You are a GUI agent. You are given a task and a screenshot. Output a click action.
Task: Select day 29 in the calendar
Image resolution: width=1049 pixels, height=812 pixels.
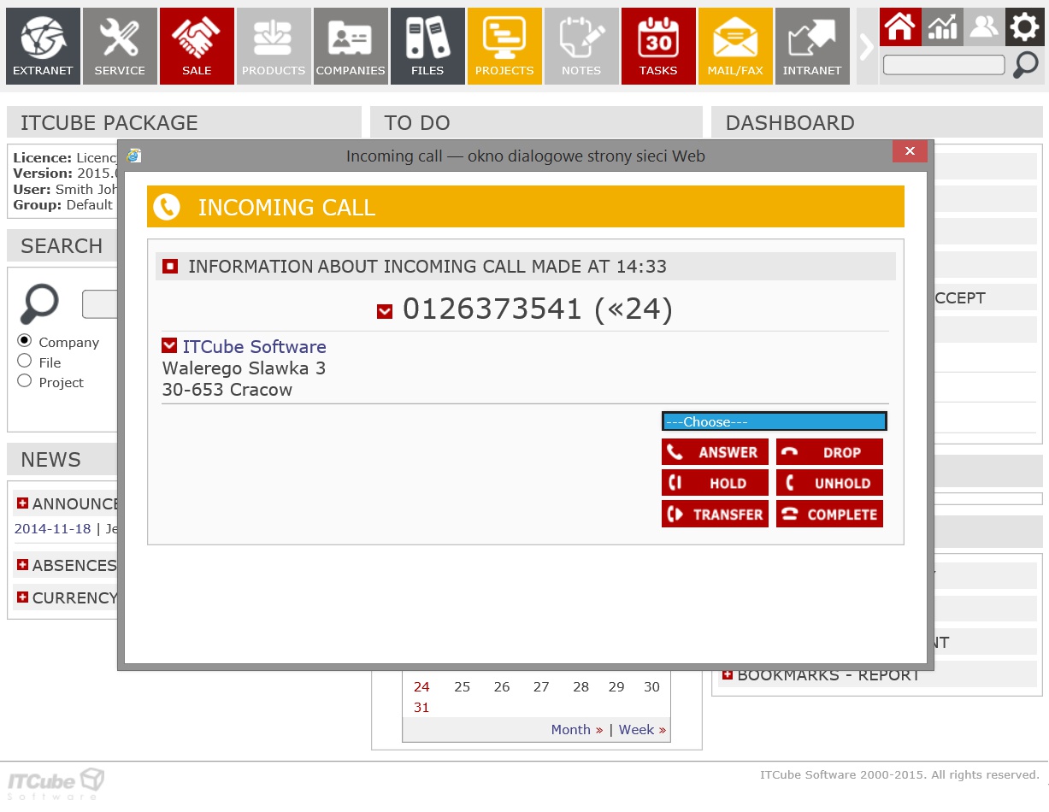coord(616,686)
